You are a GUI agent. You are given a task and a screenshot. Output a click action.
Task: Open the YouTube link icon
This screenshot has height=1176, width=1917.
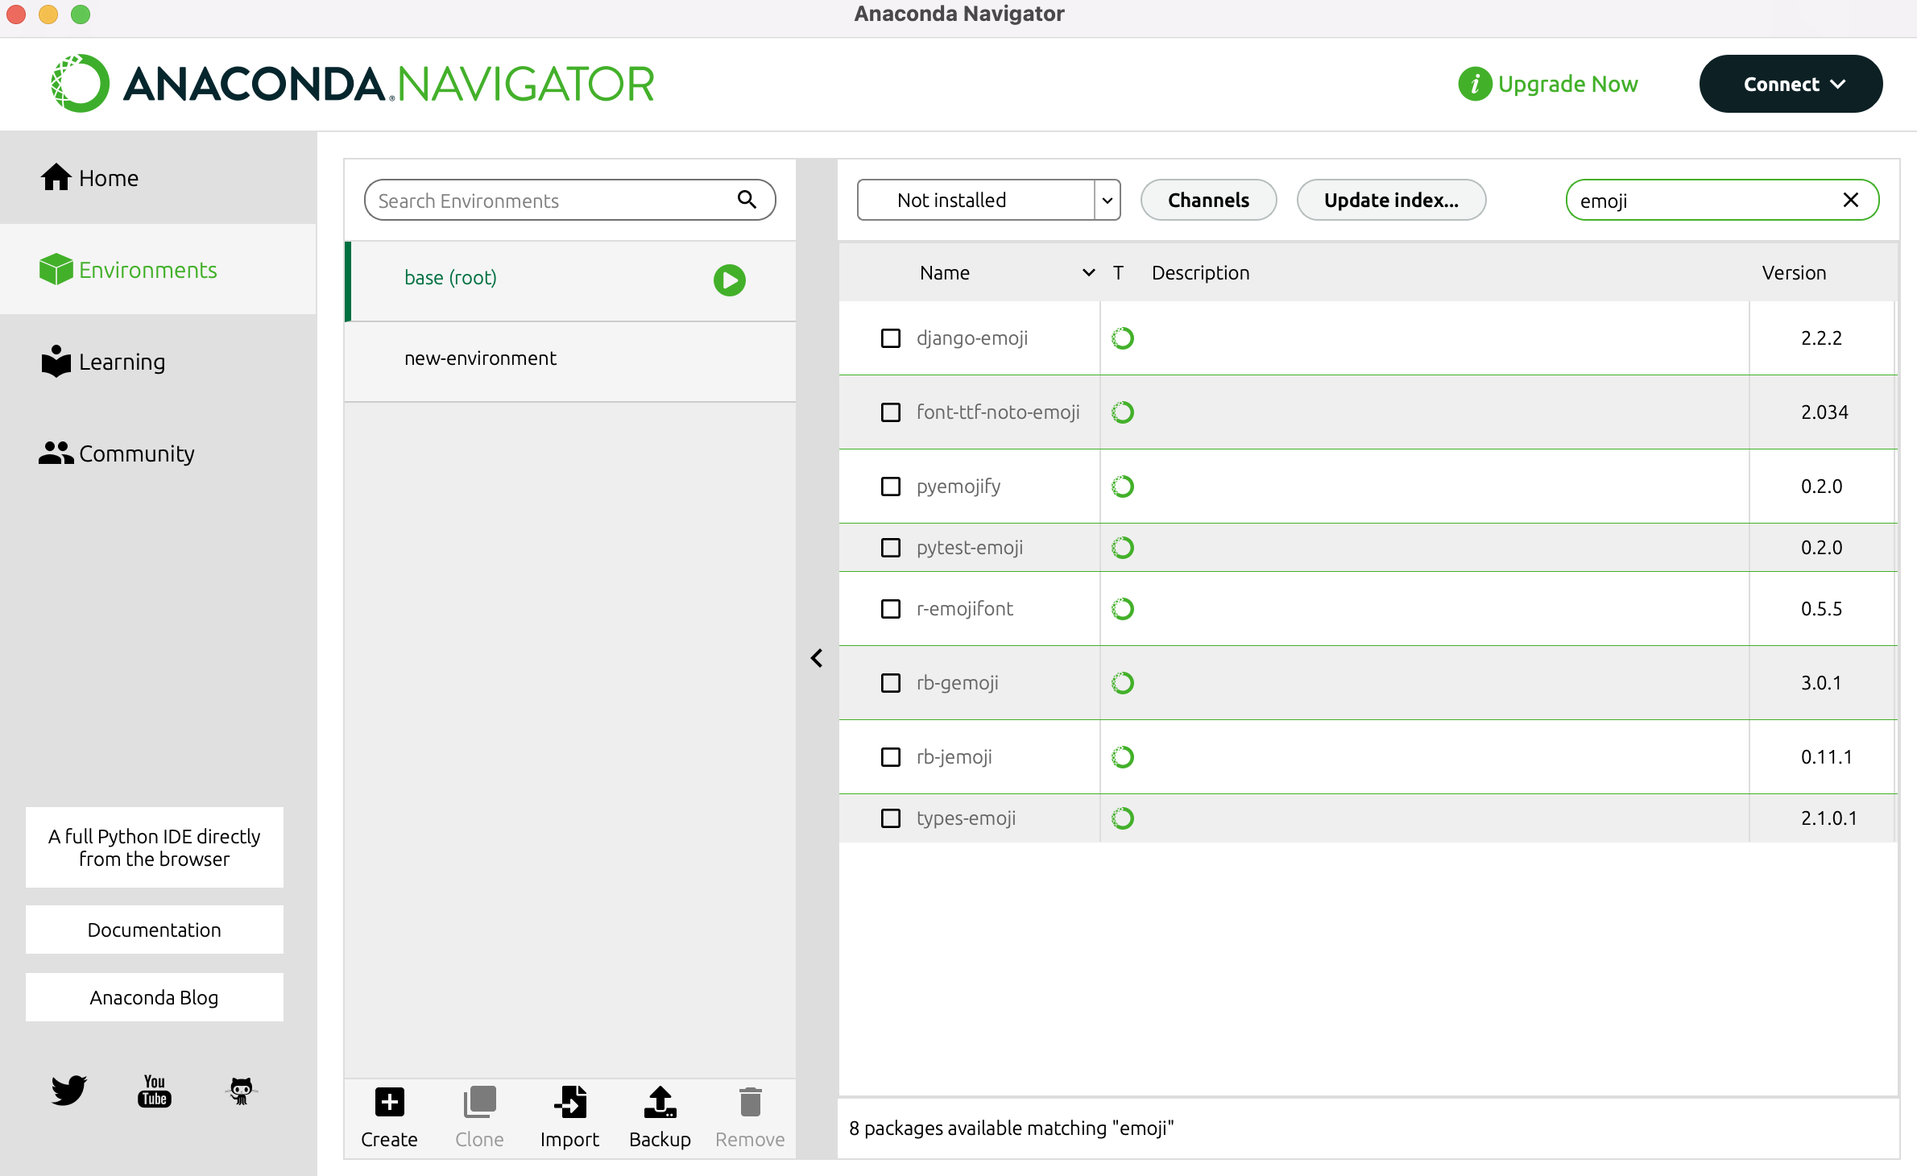click(155, 1091)
